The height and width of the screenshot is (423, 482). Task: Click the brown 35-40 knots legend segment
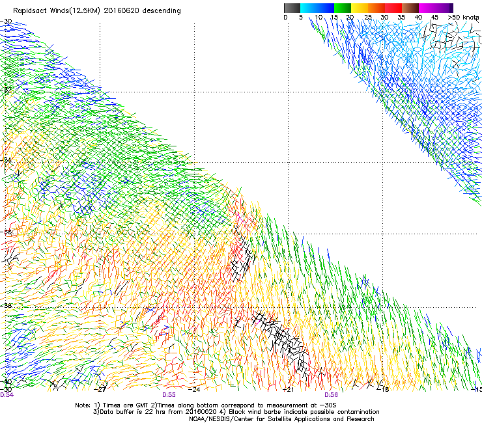click(x=410, y=8)
